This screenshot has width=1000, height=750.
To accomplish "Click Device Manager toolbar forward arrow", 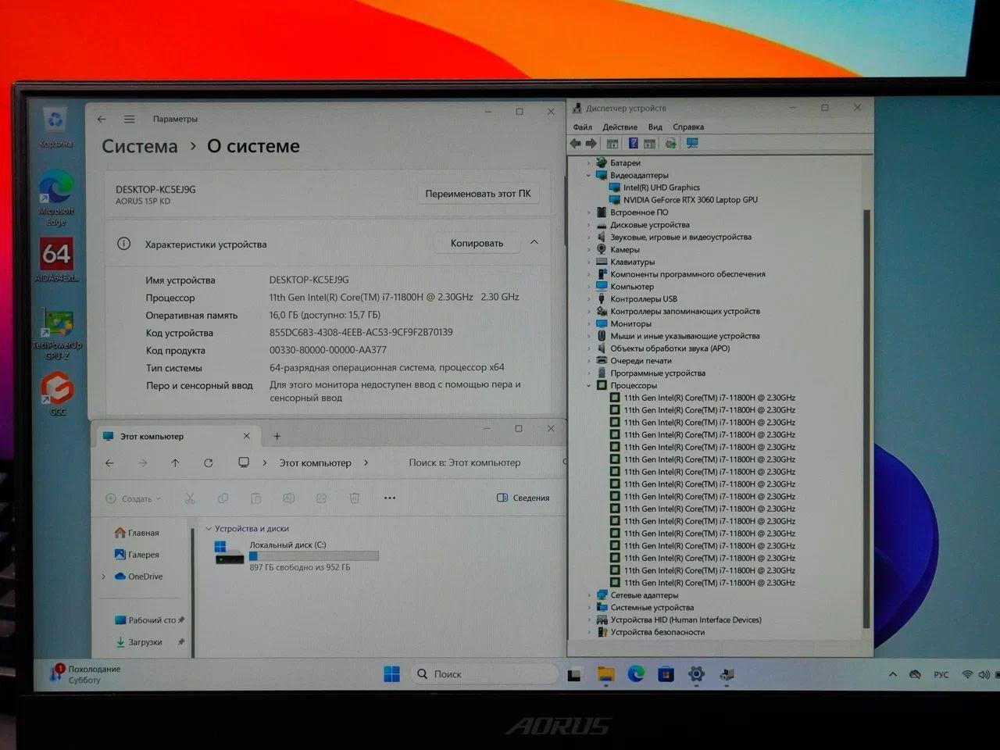I will coord(591,143).
